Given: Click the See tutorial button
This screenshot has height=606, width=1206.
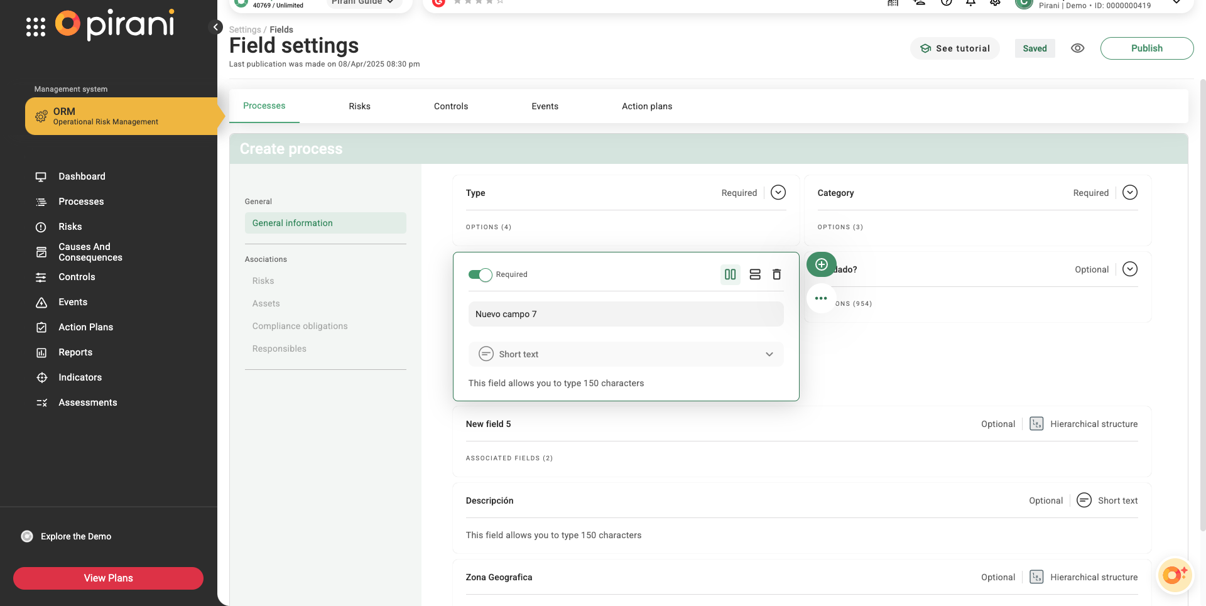Looking at the screenshot, I should coord(955,48).
